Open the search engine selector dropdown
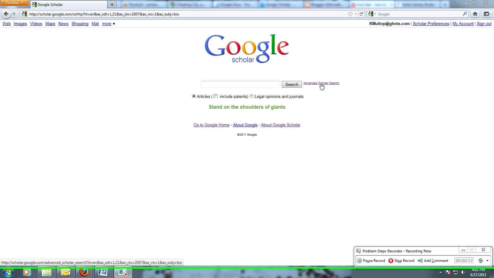 click(x=372, y=14)
